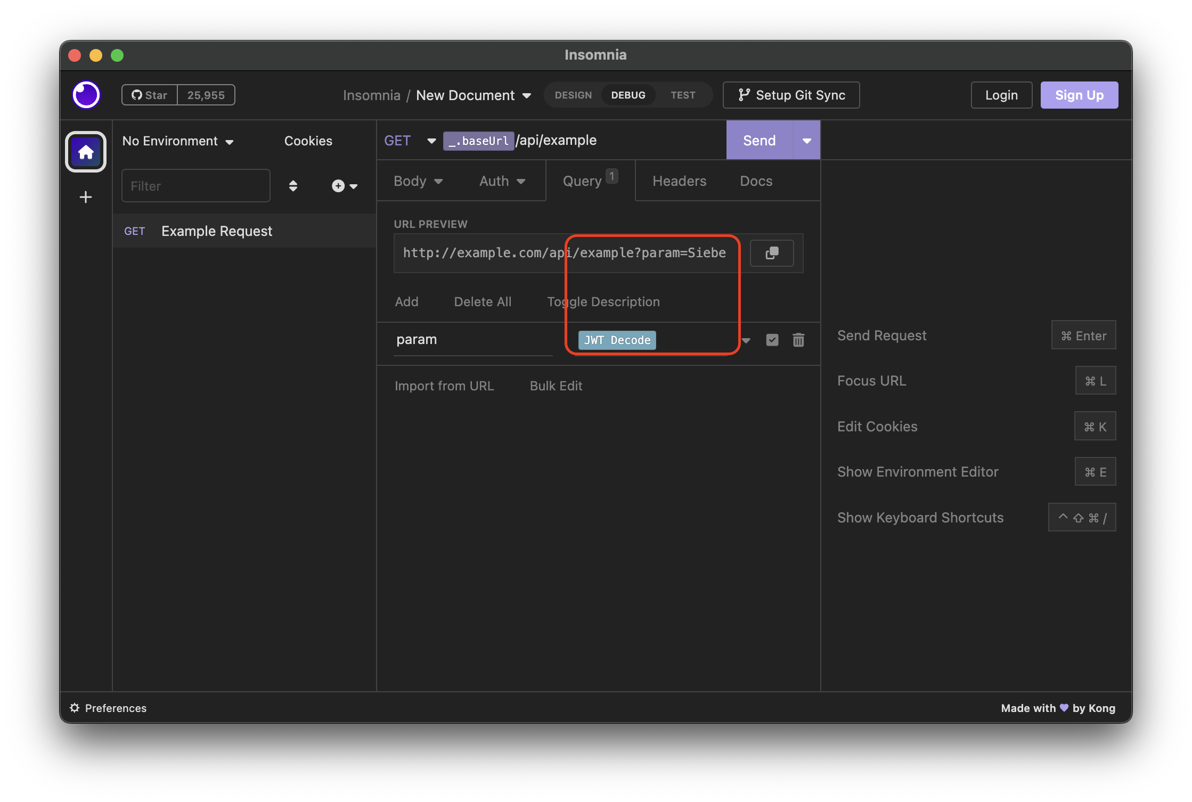Click the plus icon below home
The height and width of the screenshot is (802, 1192).
[86, 197]
